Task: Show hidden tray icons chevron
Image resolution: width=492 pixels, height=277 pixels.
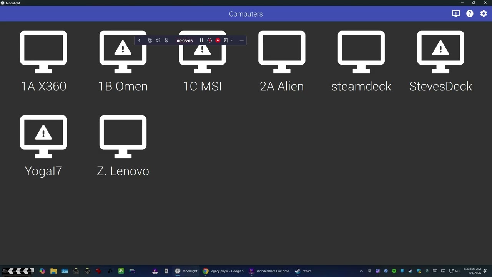Action: [x=361, y=271]
